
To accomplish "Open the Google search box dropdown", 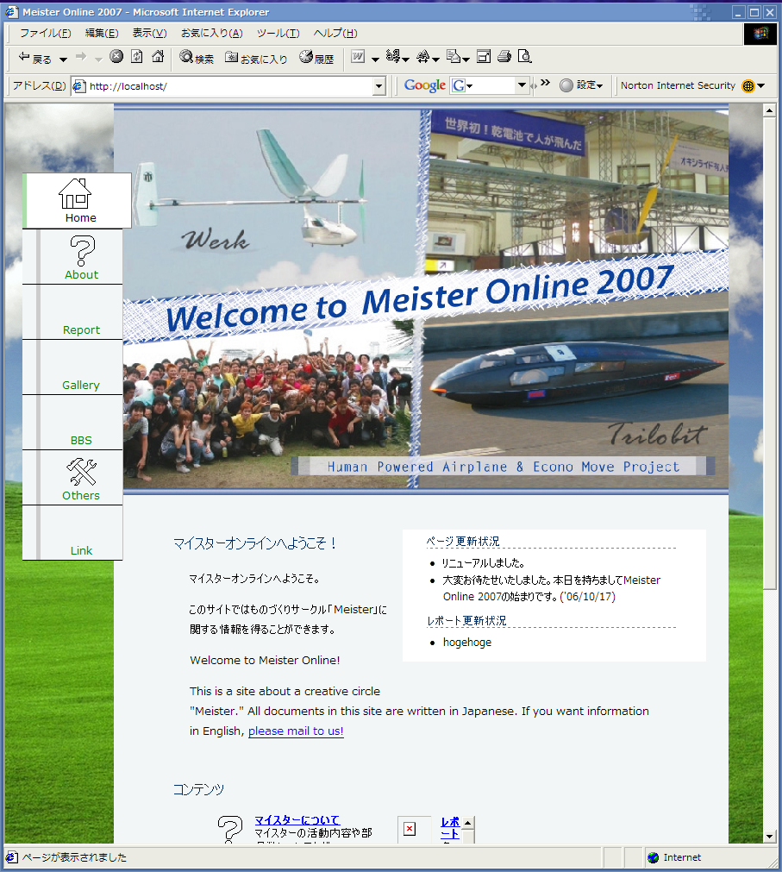I will point(522,85).
